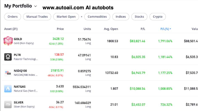Sort by the P/L column header

coord(143,29)
